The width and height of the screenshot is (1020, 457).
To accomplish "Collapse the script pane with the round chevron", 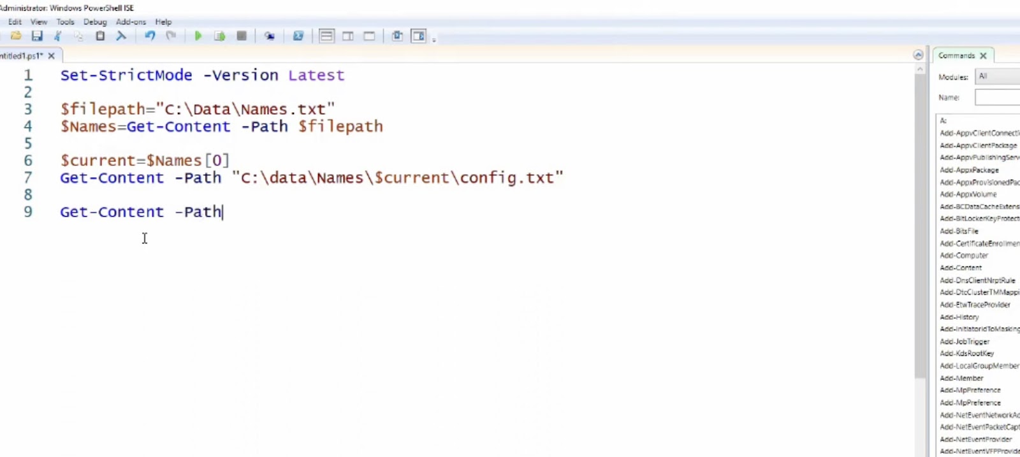I will [918, 55].
